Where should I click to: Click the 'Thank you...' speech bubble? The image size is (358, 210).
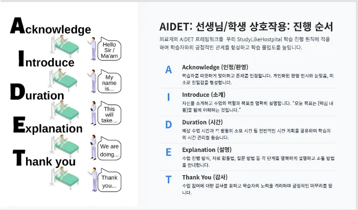[x=109, y=181]
